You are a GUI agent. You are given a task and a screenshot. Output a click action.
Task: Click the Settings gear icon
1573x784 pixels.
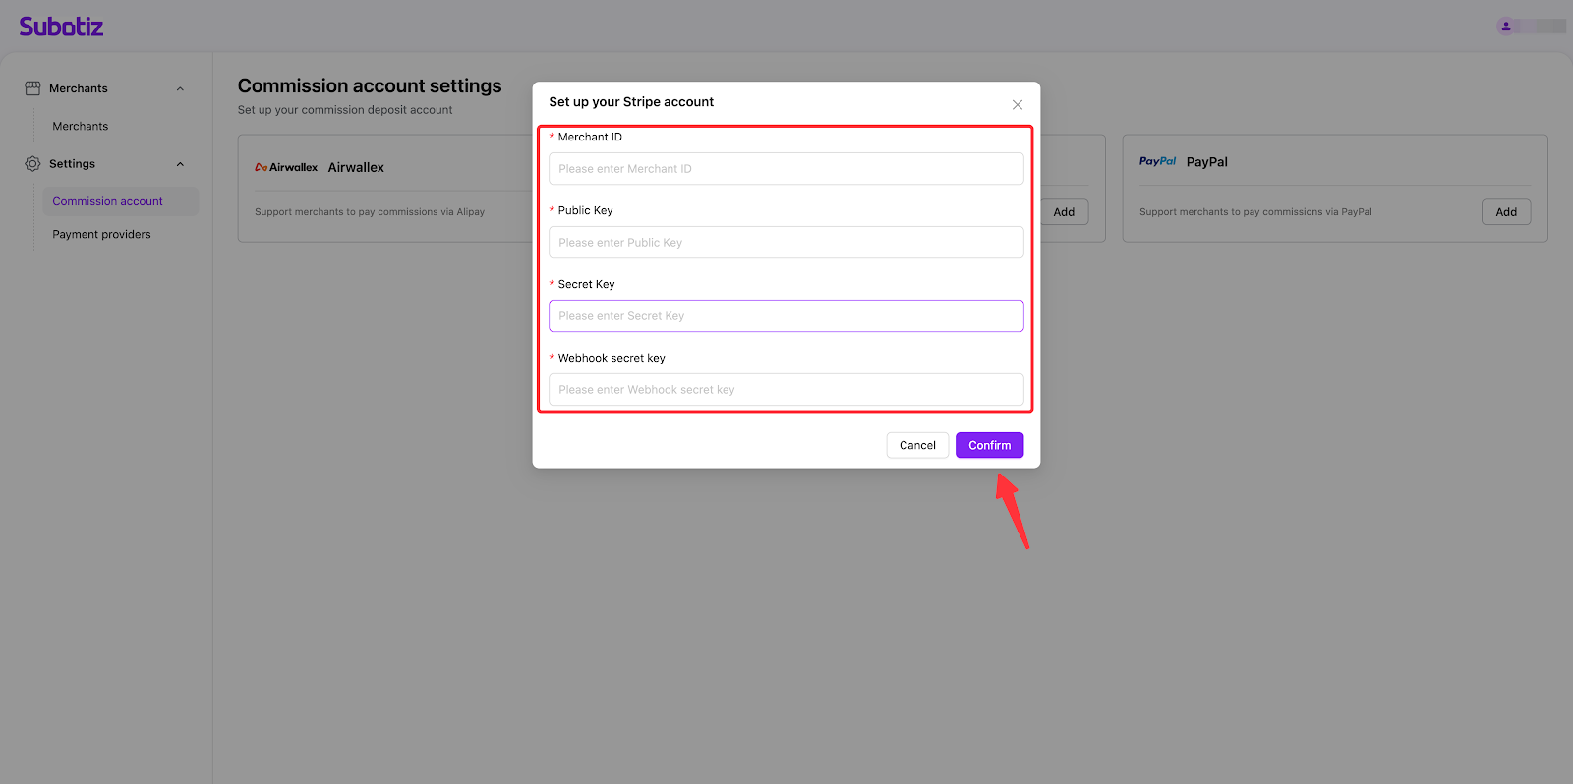[32, 164]
